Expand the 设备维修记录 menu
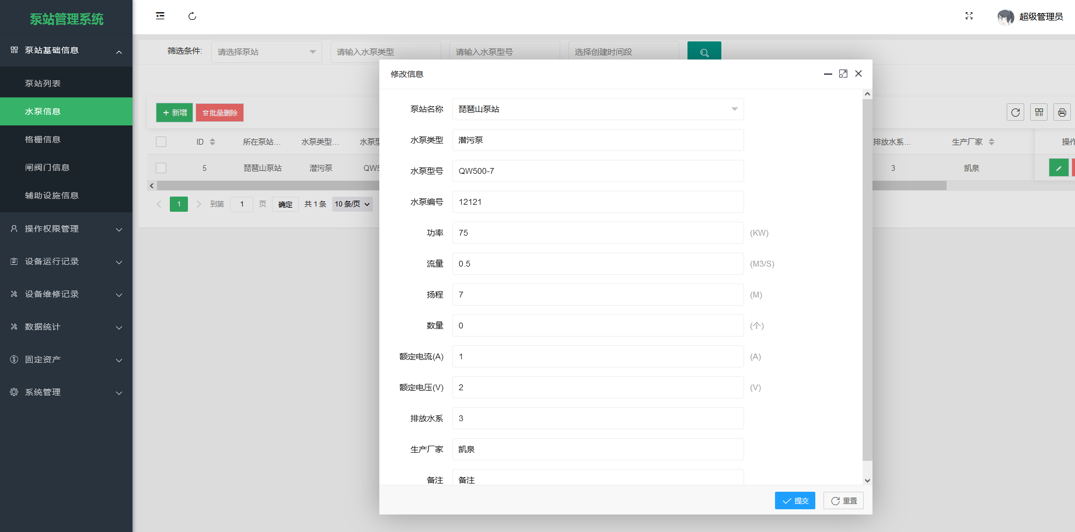Viewport: 1075px width, 532px height. point(67,294)
